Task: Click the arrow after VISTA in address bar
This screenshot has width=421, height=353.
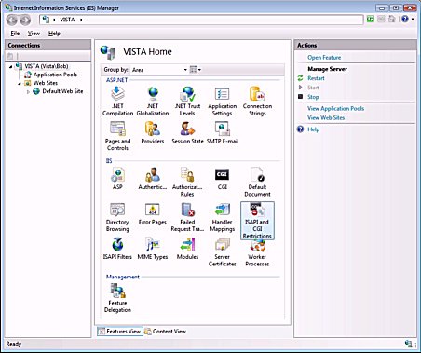Action: coord(82,20)
